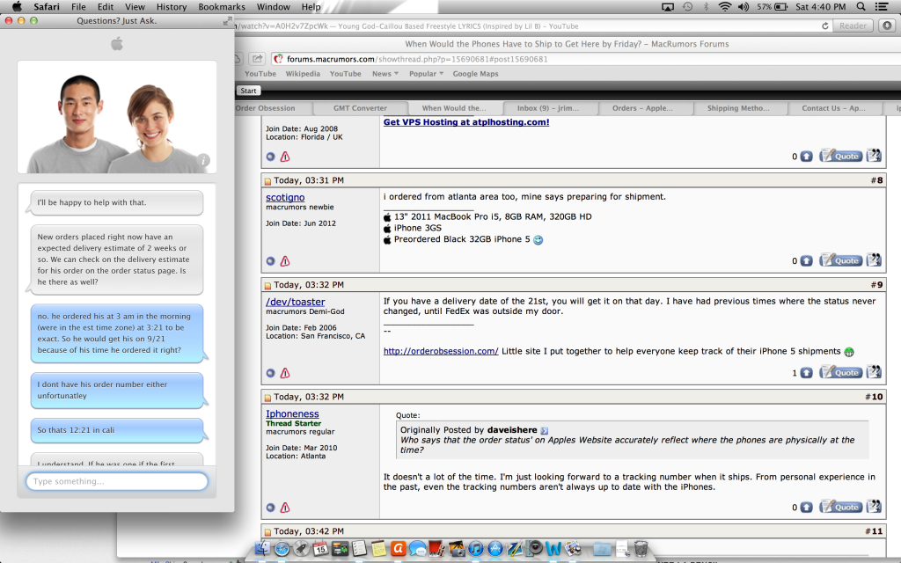Open yellow Stickies notes icon in Dock

tap(378, 549)
